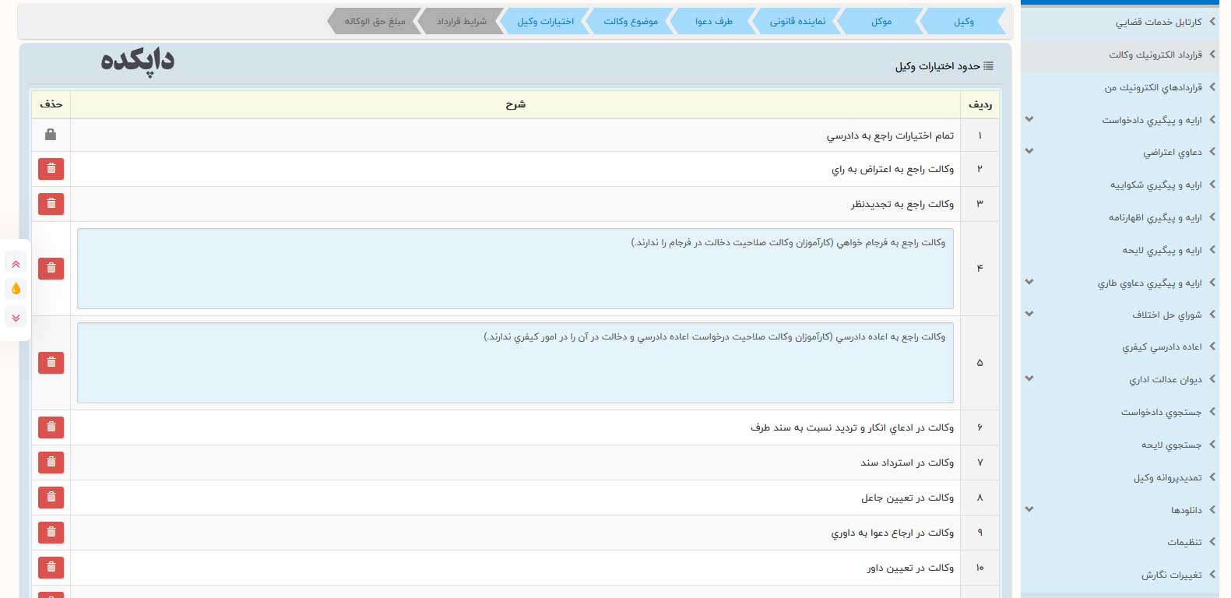Open the 'مبلغ حق الوکاله' step tab

(x=375, y=22)
